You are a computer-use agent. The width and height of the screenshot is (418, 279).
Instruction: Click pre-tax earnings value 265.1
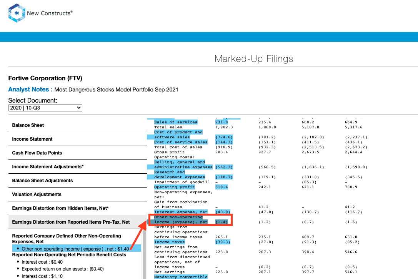point(221,237)
